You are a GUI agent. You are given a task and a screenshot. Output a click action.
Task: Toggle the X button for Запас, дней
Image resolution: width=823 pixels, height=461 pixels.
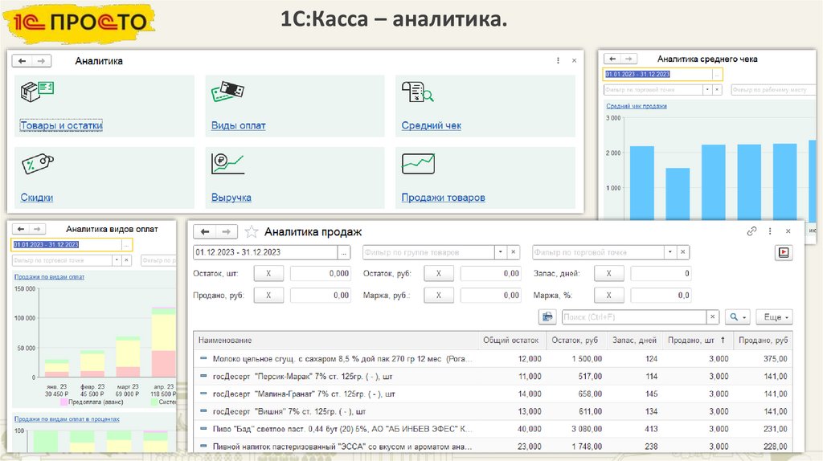tap(609, 273)
